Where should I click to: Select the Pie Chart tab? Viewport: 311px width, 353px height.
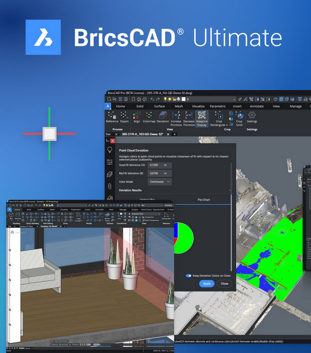point(203,200)
